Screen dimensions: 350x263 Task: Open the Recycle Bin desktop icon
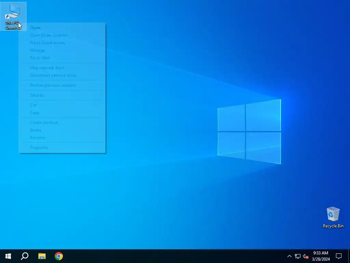click(x=333, y=217)
